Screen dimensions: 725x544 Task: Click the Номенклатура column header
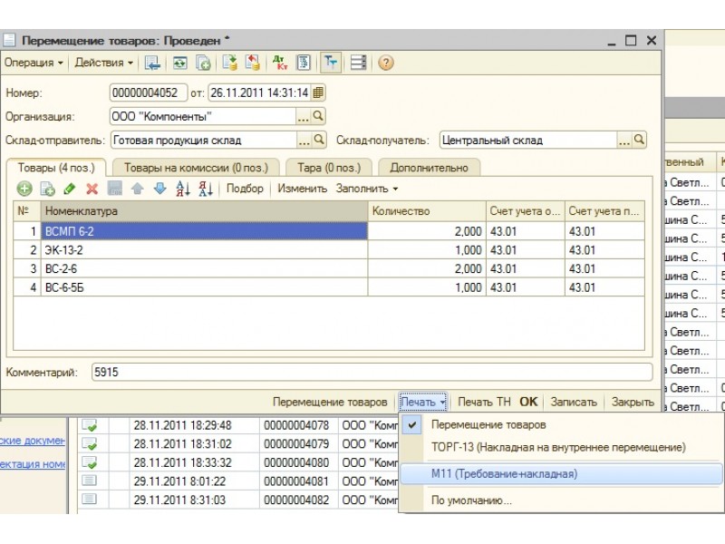pos(205,211)
